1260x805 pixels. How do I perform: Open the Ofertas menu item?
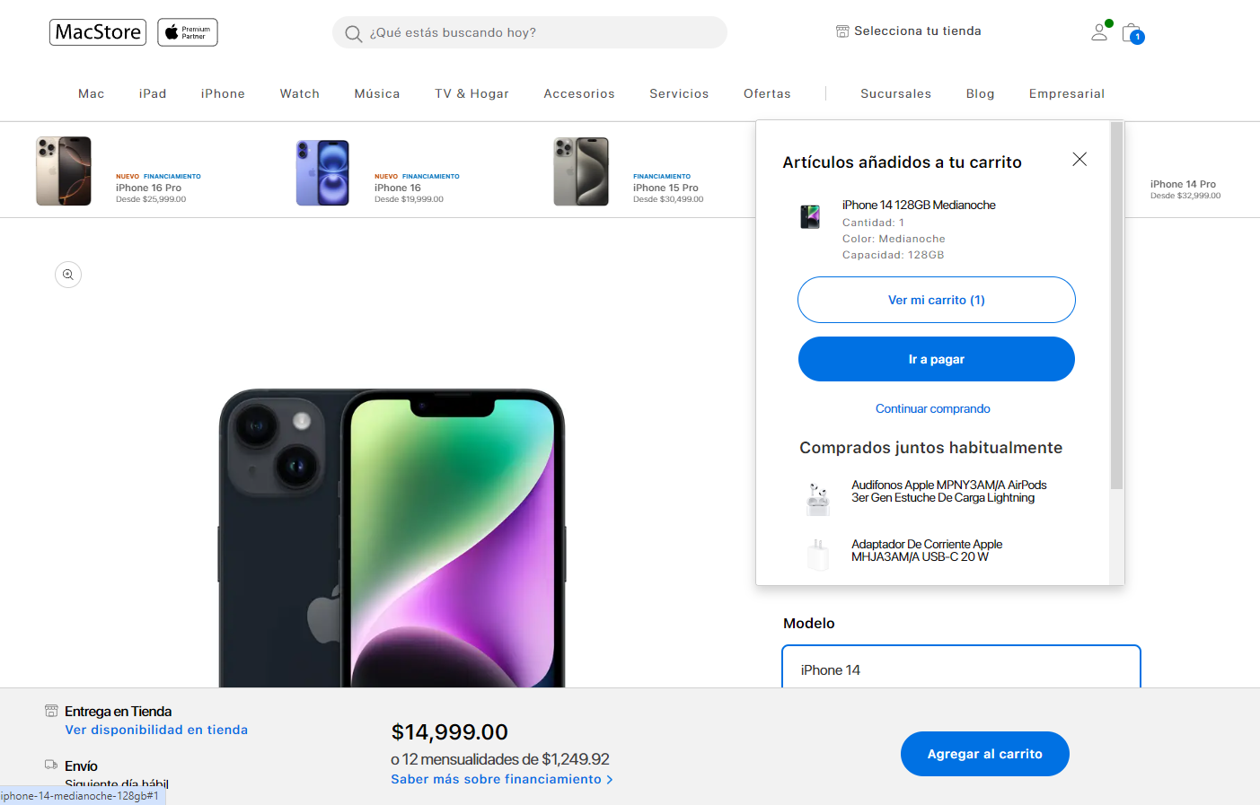pyautogui.click(x=766, y=93)
